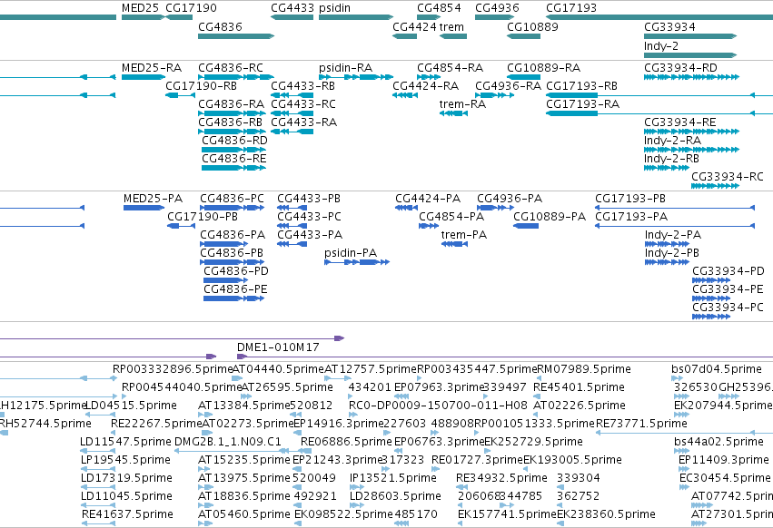Click the CG17190-PB protein feature
Viewport: 773px width, 528px height.
[x=182, y=226]
